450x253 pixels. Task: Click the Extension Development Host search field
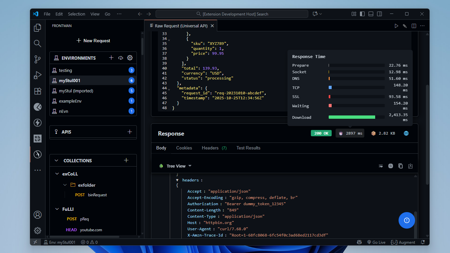(232, 14)
